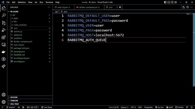Screen dimensions: 195x109
Task: Open tsconfig.build.json in explorer
Action: (x=30, y=58)
